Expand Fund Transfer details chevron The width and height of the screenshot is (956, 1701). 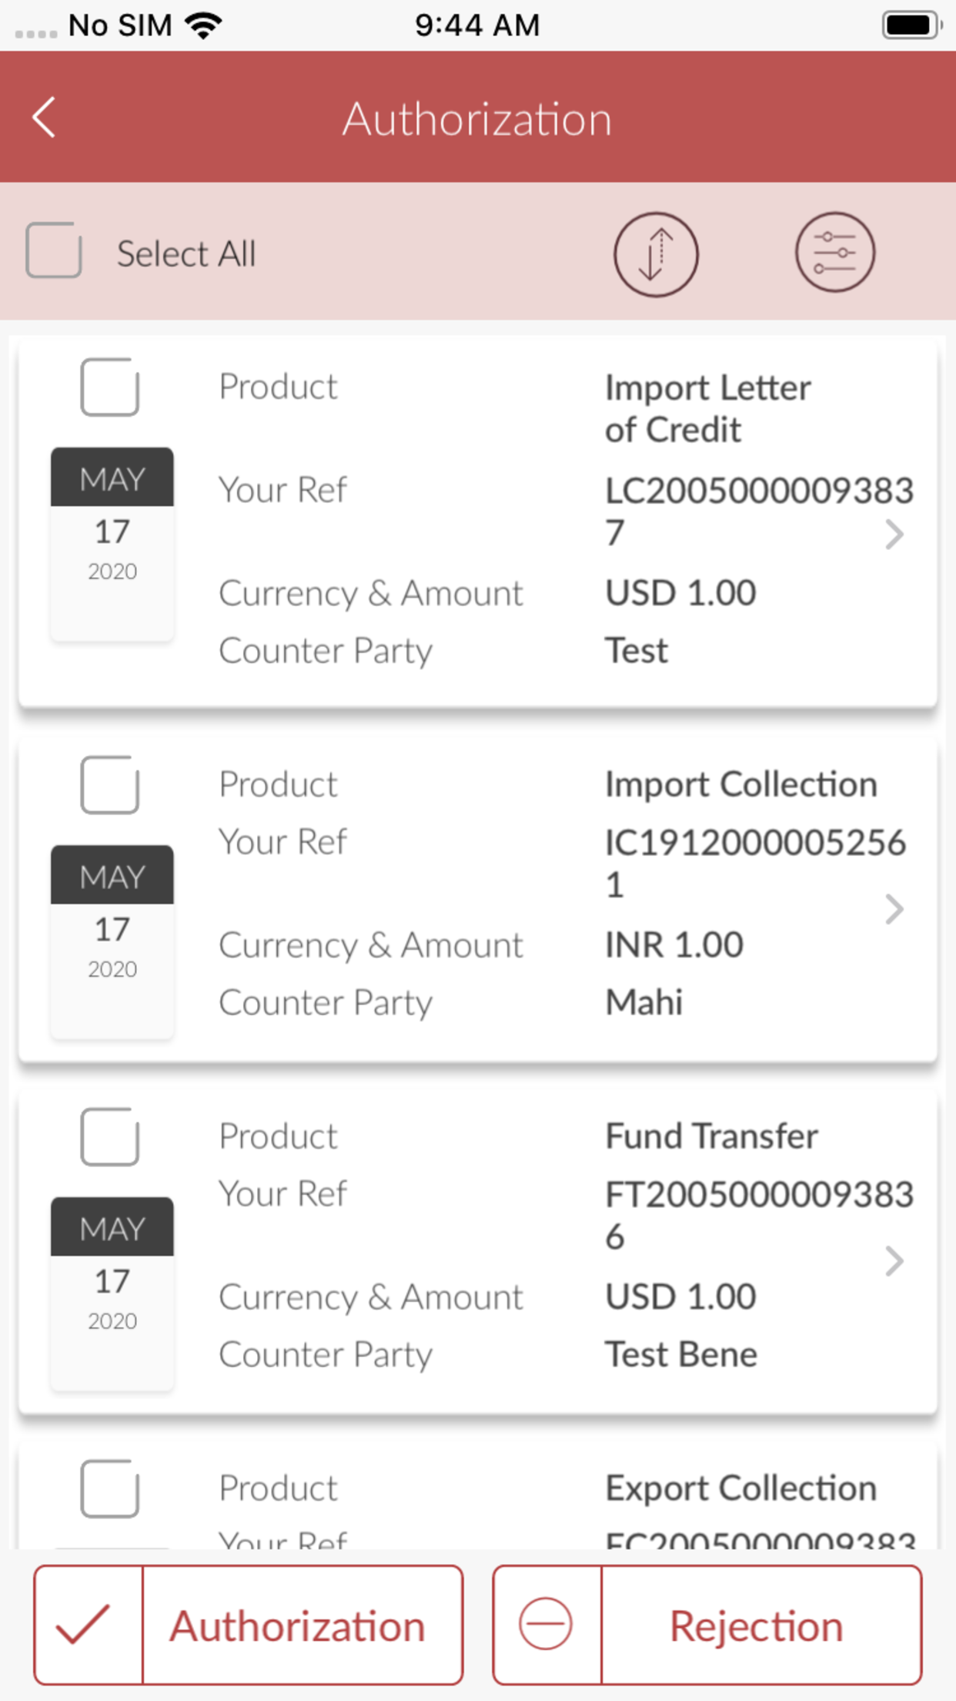point(894,1261)
